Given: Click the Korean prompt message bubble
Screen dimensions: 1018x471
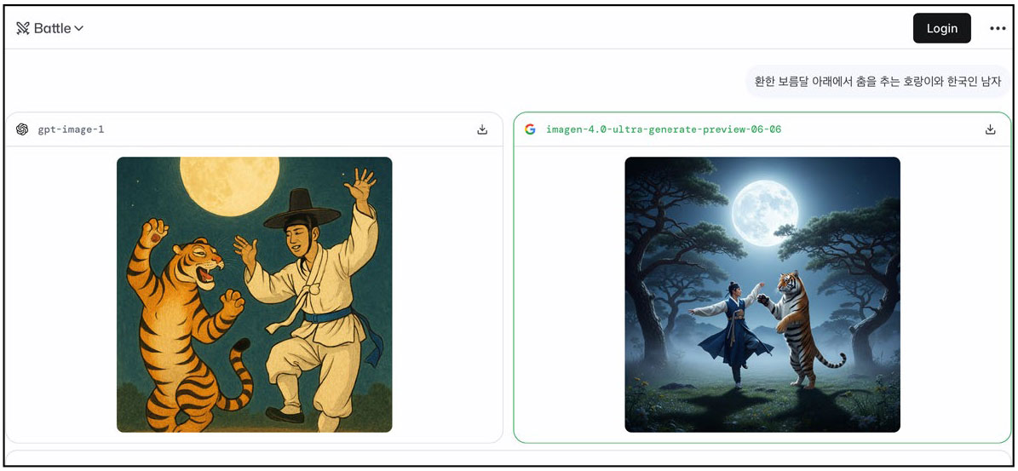Looking at the screenshot, I should pyautogui.click(x=877, y=82).
